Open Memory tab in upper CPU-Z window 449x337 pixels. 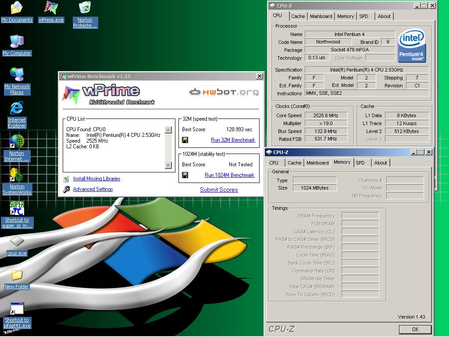(x=346, y=16)
